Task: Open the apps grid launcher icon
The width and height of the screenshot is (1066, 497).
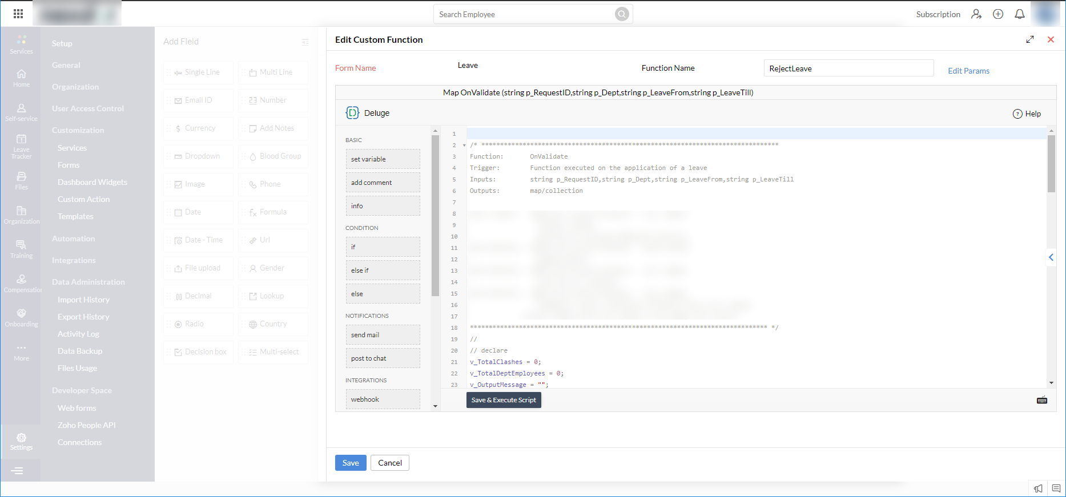Action: [x=18, y=14]
